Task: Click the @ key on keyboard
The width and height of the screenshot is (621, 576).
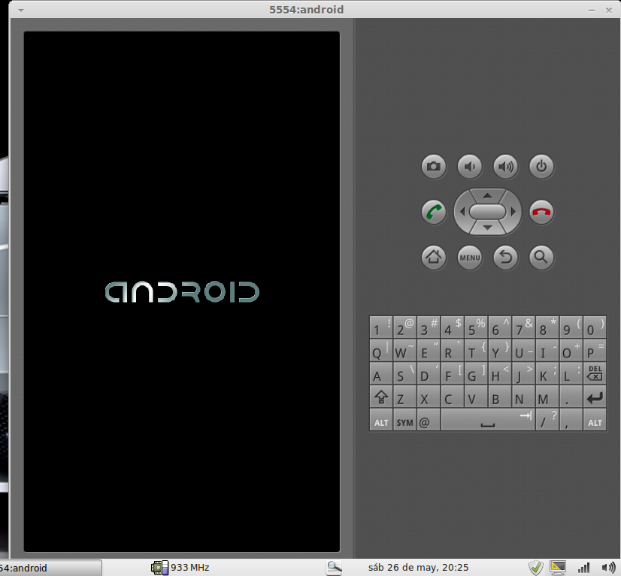Action: 429,420
